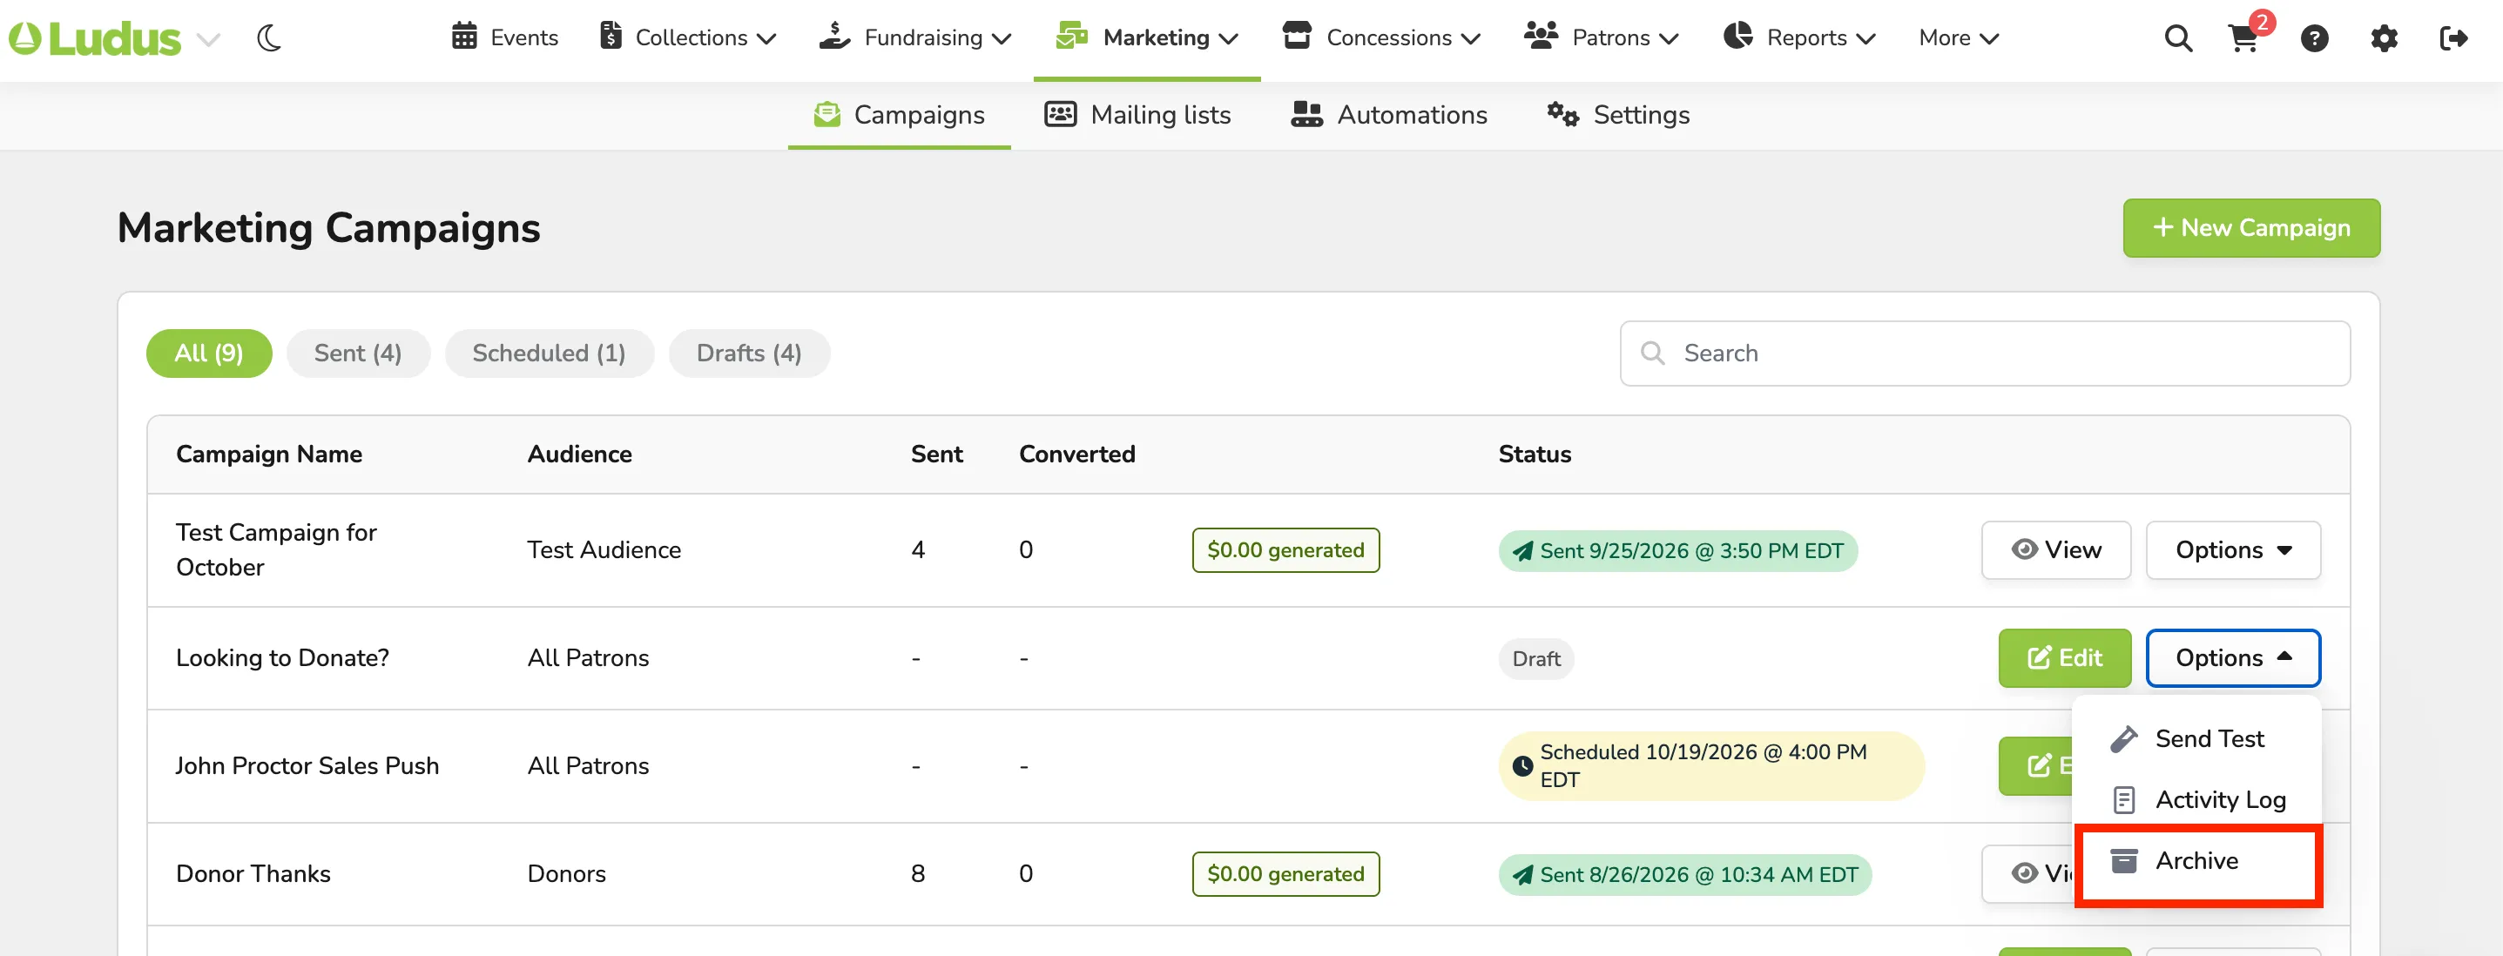Filter campaigns by Scheduled (1)
Screen dimensions: 2503x956
coord(549,353)
